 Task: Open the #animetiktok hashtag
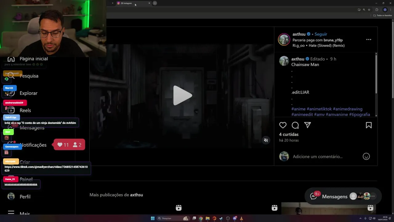tap(319, 109)
